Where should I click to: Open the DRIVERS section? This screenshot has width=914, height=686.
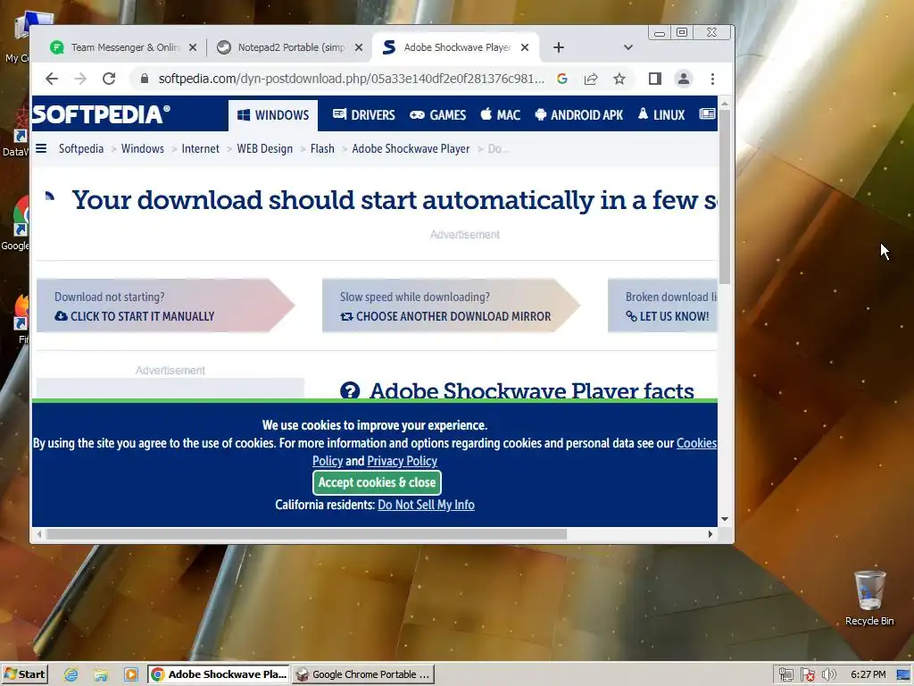pyautogui.click(x=364, y=115)
